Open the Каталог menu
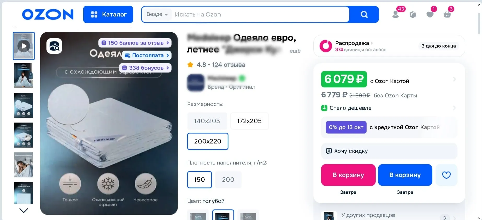Screen dimensions: 482x220 (108, 14)
